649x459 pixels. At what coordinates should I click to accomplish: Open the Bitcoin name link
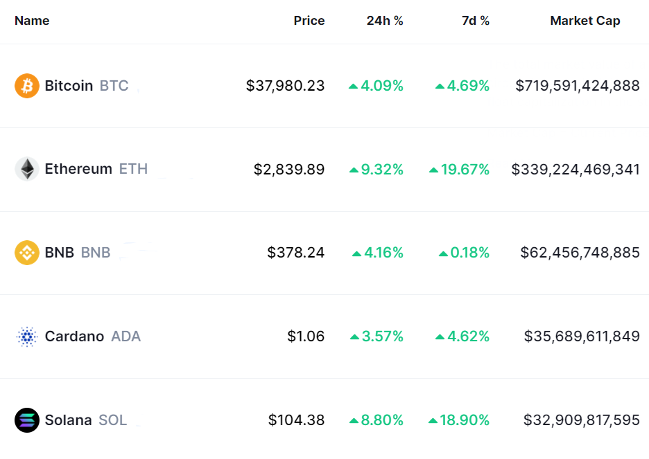click(69, 86)
